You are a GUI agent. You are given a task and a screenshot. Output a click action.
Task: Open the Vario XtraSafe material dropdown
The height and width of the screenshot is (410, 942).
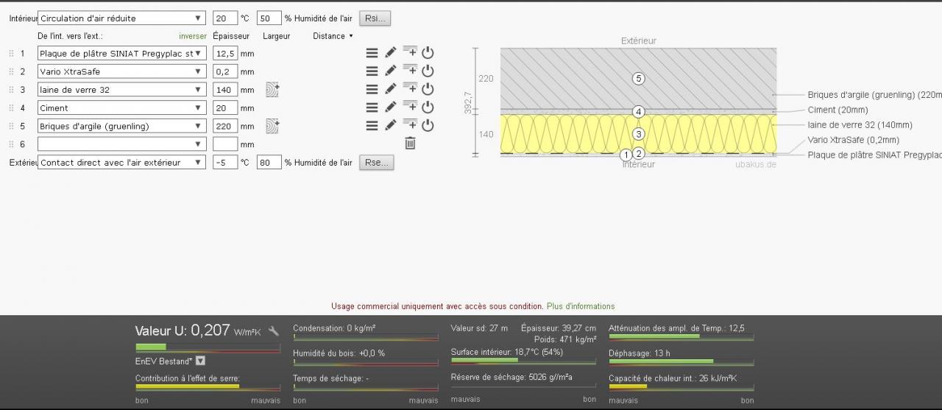pyautogui.click(x=121, y=71)
